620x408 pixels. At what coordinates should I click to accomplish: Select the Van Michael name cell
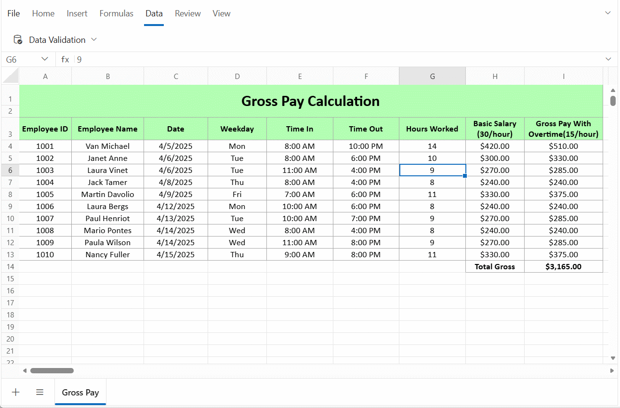click(x=107, y=146)
